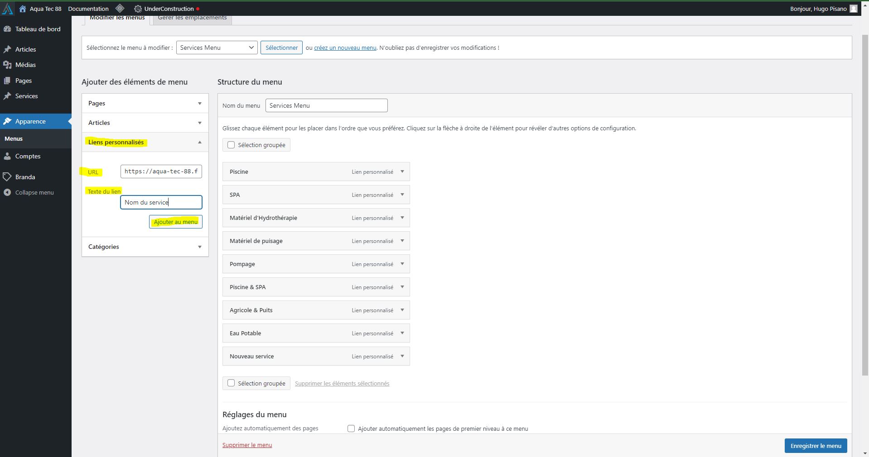The image size is (869, 457).
Task: Check the bottom Sélection groupée checkbox
Action: coord(231,383)
